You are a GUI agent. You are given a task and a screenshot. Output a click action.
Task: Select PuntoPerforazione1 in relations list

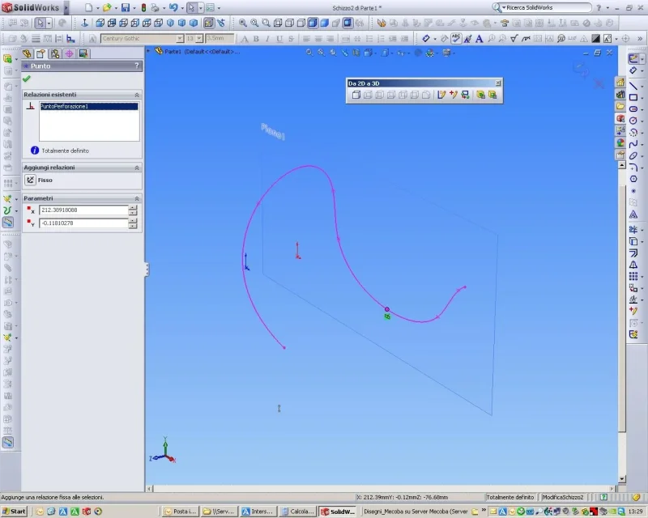pos(89,106)
